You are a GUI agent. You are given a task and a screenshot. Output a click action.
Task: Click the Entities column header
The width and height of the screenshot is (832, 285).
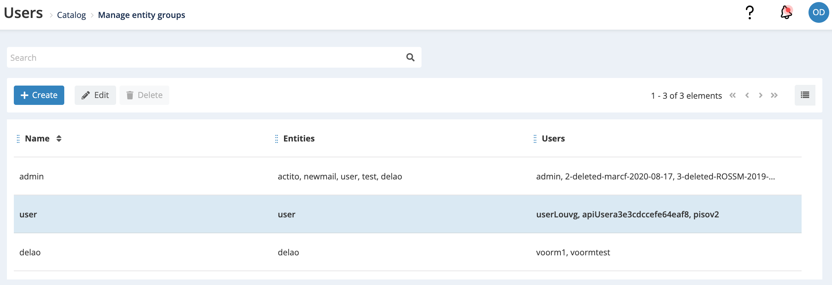299,138
